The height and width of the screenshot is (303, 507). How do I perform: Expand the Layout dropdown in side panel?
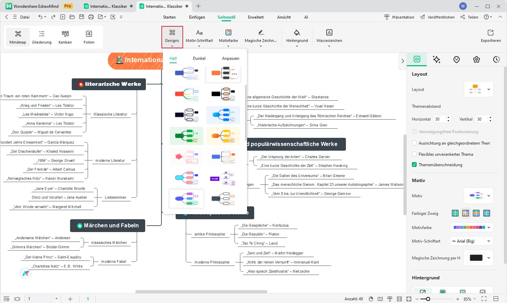coord(478,90)
